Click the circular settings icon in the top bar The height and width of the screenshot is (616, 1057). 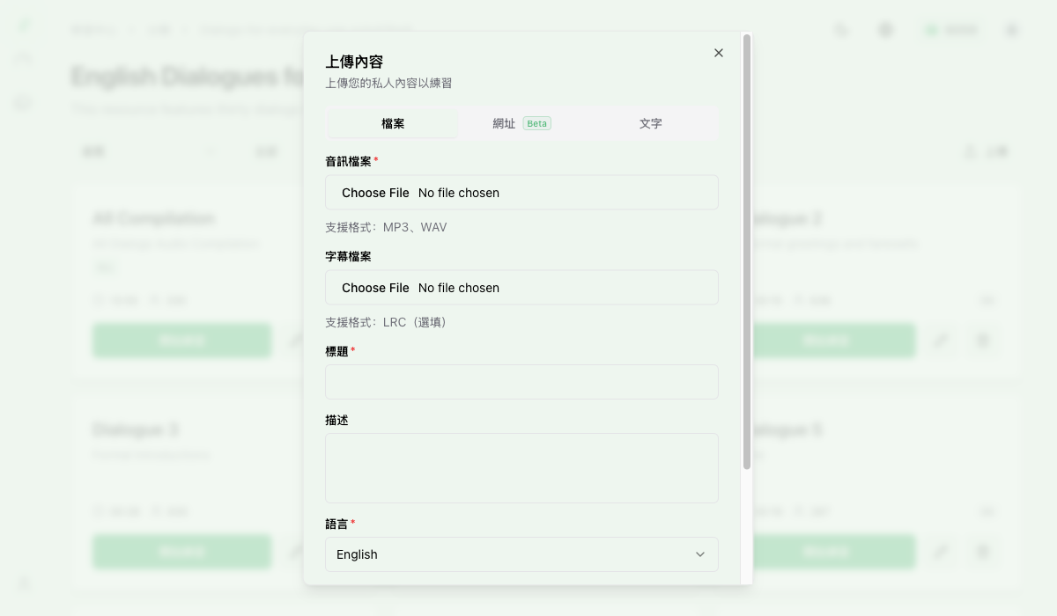[x=885, y=29]
